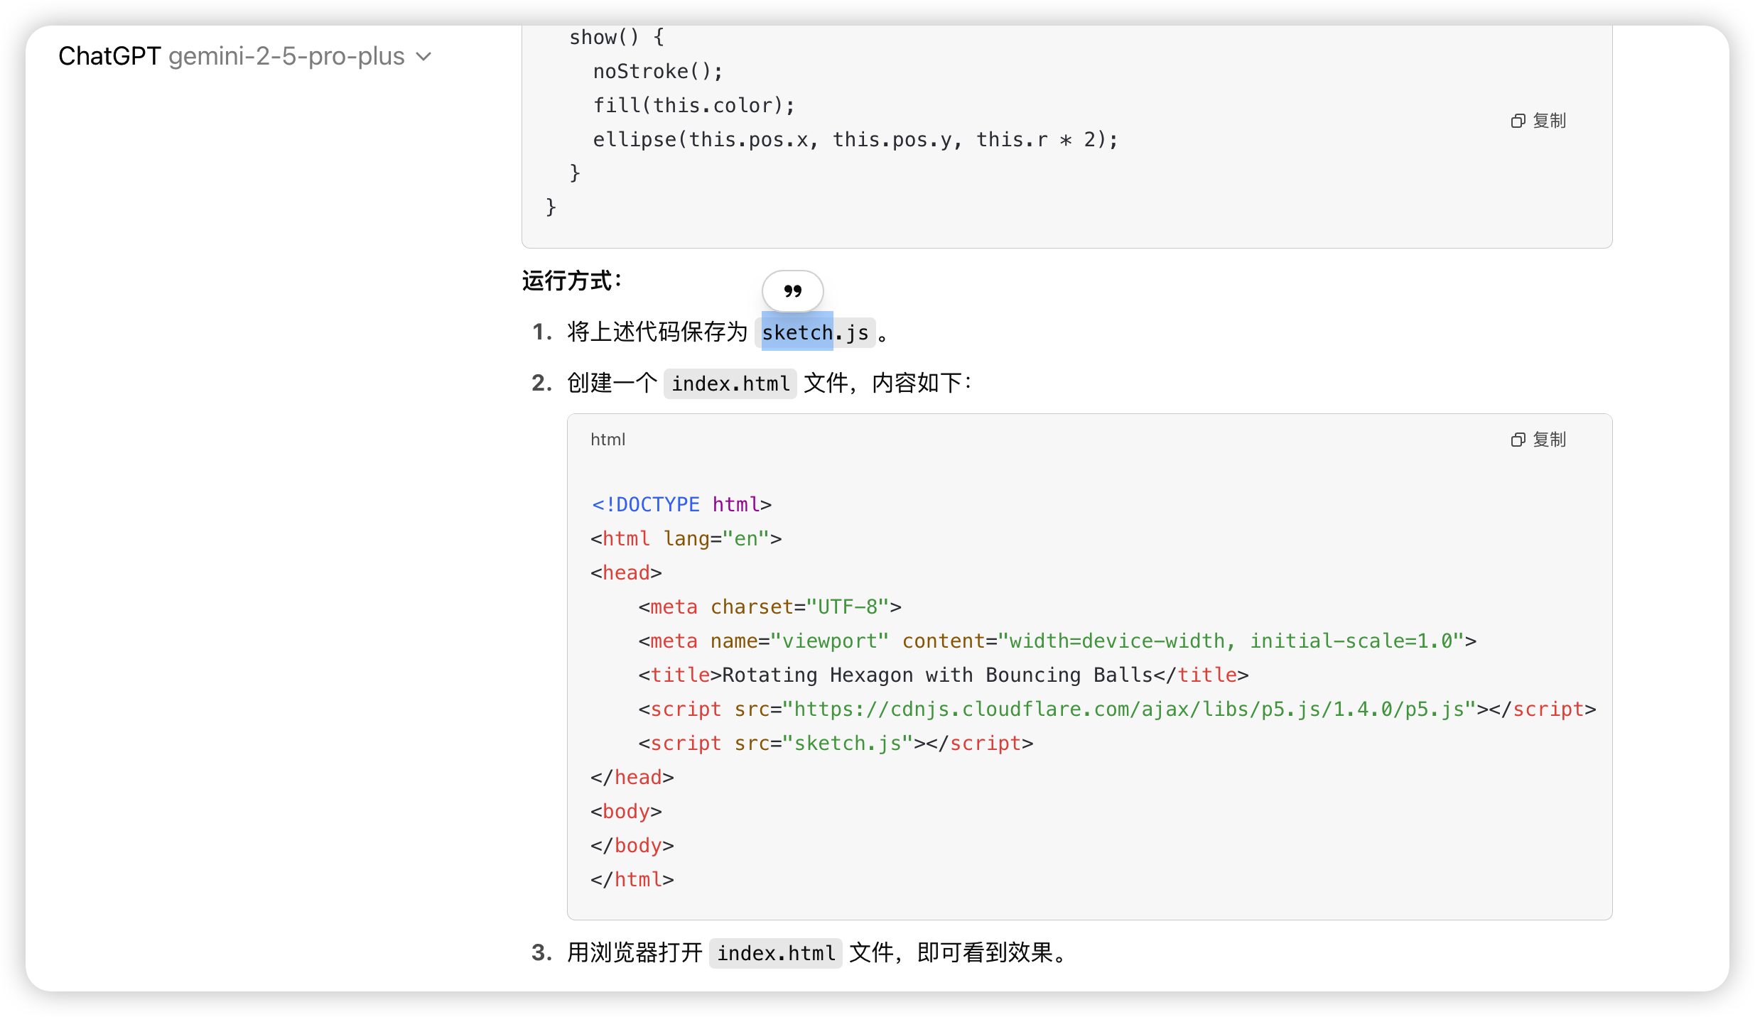Click the "sketch.js" script src string
The image size is (1755, 1017).
click(847, 743)
